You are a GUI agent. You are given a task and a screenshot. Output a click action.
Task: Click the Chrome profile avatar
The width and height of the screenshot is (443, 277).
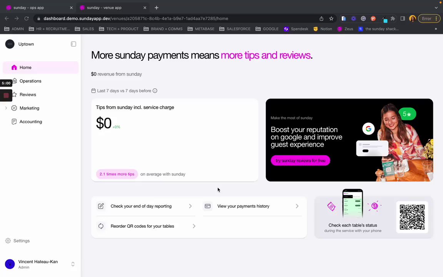(413, 18)
